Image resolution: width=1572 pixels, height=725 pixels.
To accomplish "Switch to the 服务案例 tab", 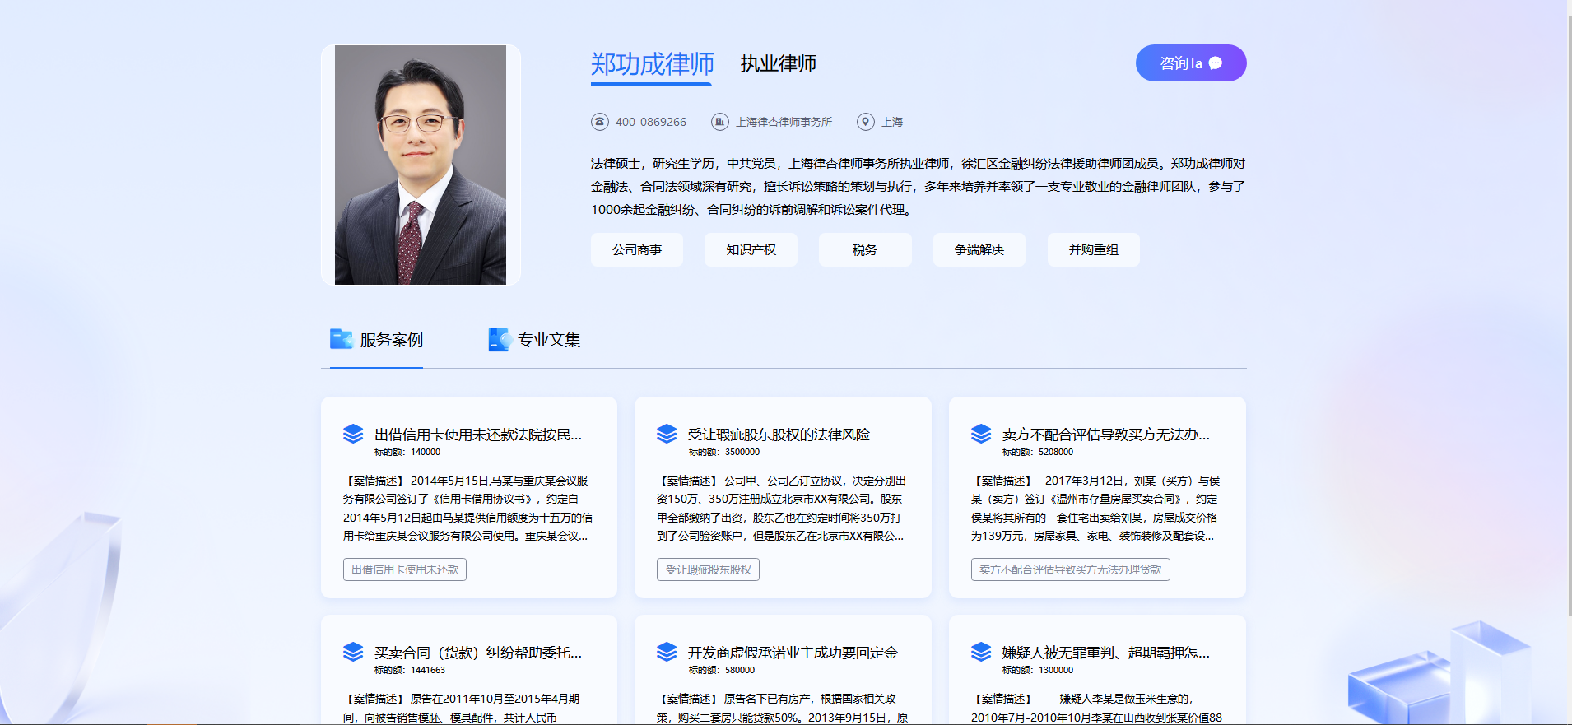I will click(391, 340).
